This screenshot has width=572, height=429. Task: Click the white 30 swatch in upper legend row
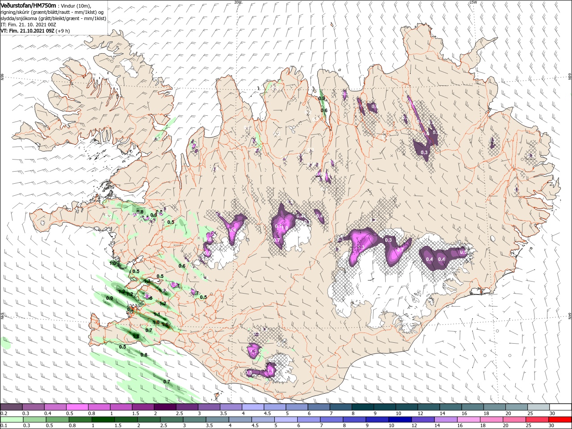coord(560,407)
